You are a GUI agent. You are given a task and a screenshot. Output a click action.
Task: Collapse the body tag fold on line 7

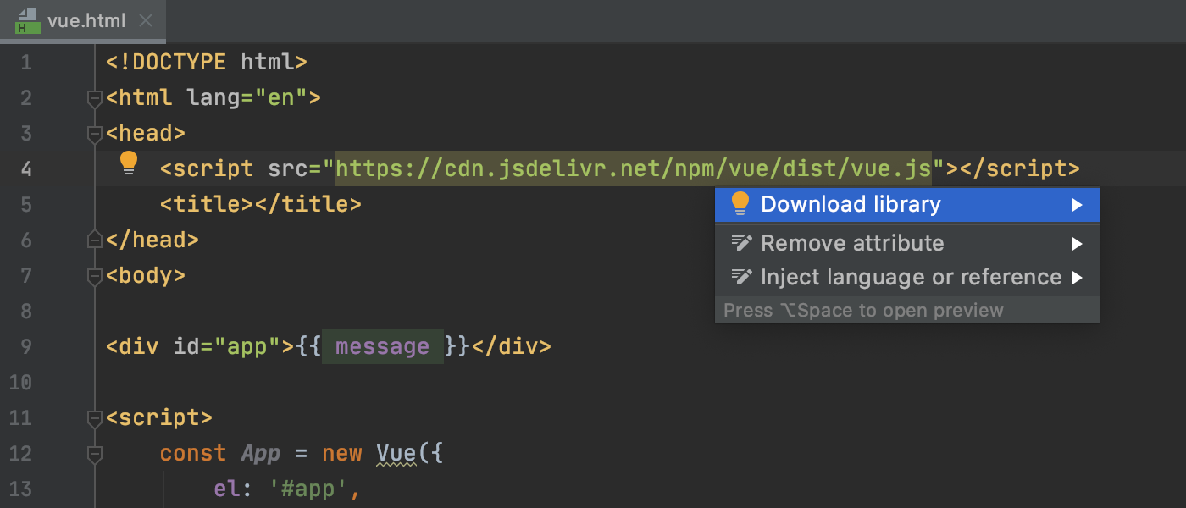click(95, 276)
